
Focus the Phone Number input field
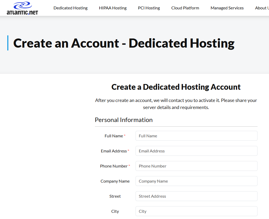point(197,166)
